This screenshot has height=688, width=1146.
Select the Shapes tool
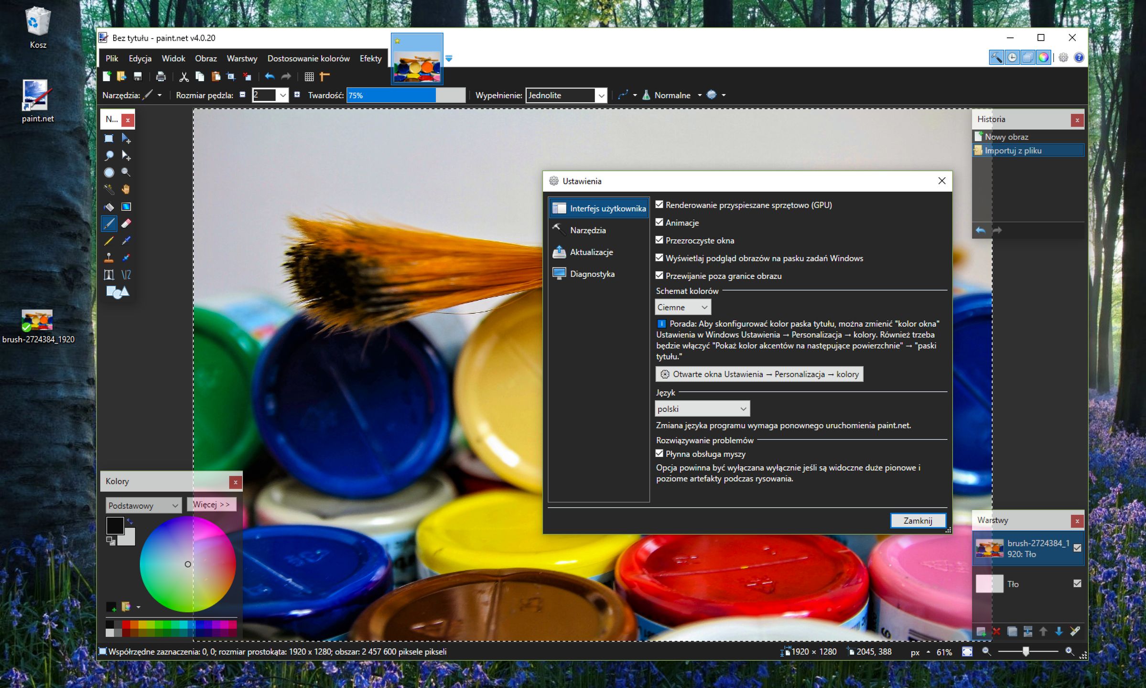[x=117, y=292]
